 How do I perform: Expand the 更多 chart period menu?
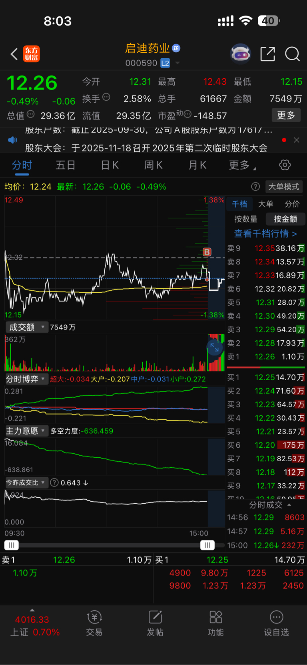click(x=242, y=165)
